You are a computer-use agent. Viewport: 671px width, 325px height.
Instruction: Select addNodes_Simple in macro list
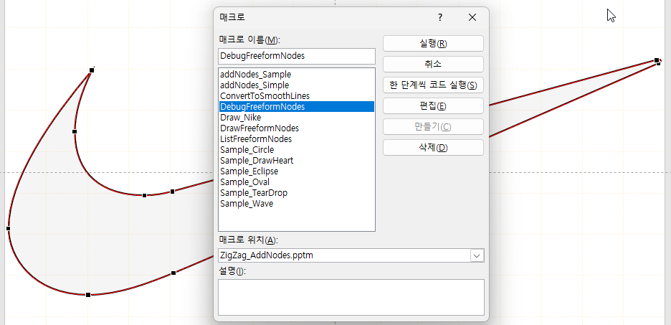click(297, 85)
